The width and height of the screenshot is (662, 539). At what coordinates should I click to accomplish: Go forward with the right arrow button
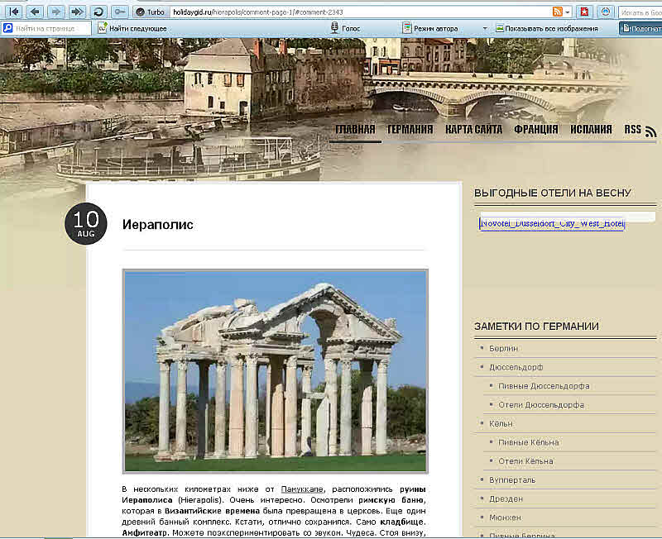click(55, 12)
